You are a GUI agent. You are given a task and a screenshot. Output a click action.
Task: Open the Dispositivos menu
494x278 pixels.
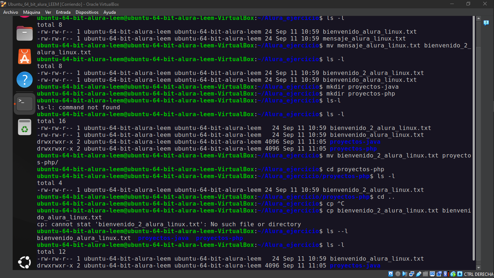click(x=87, y=12)
